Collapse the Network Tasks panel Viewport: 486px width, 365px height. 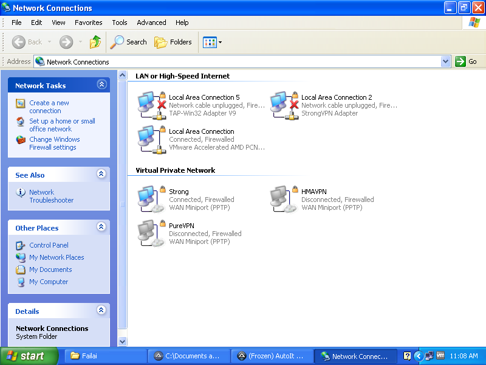coord(101,85)
